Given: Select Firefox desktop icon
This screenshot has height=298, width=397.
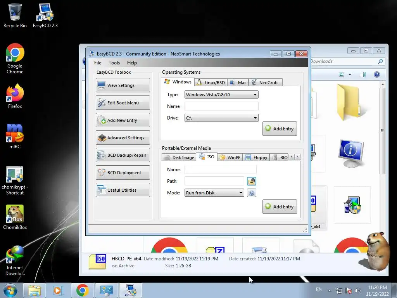Looking at the screenshot, I should click(15, 96).
